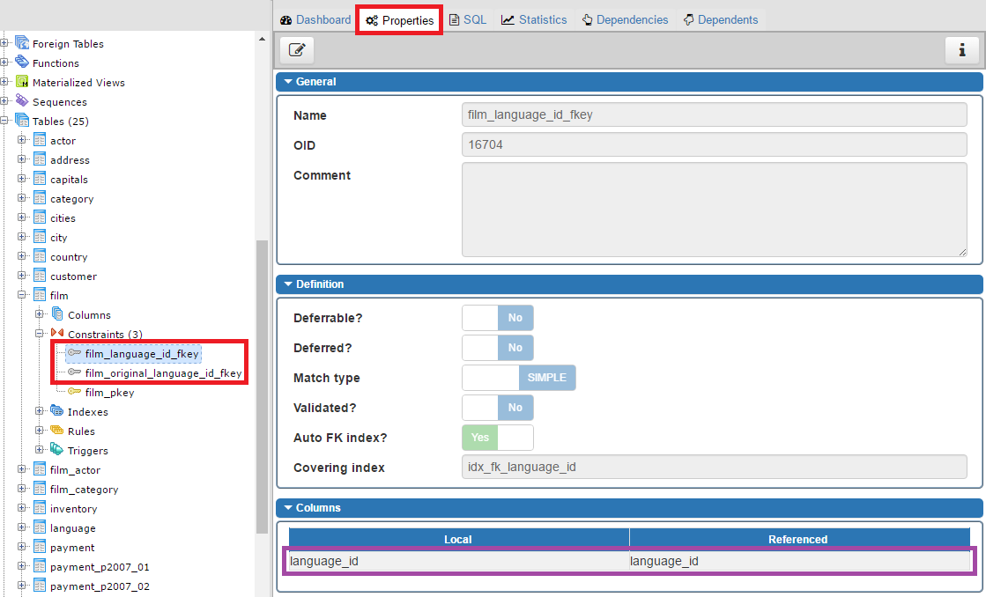Click the Comment text area

714,210
